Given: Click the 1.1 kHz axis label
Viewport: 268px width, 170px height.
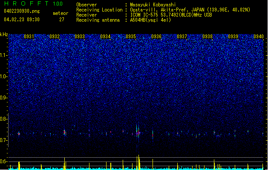Looking at the screenshot, I should (x=4, y=55).
